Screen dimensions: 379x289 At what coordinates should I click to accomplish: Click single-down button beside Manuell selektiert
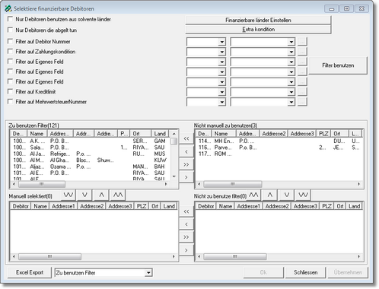click(84, 195)
